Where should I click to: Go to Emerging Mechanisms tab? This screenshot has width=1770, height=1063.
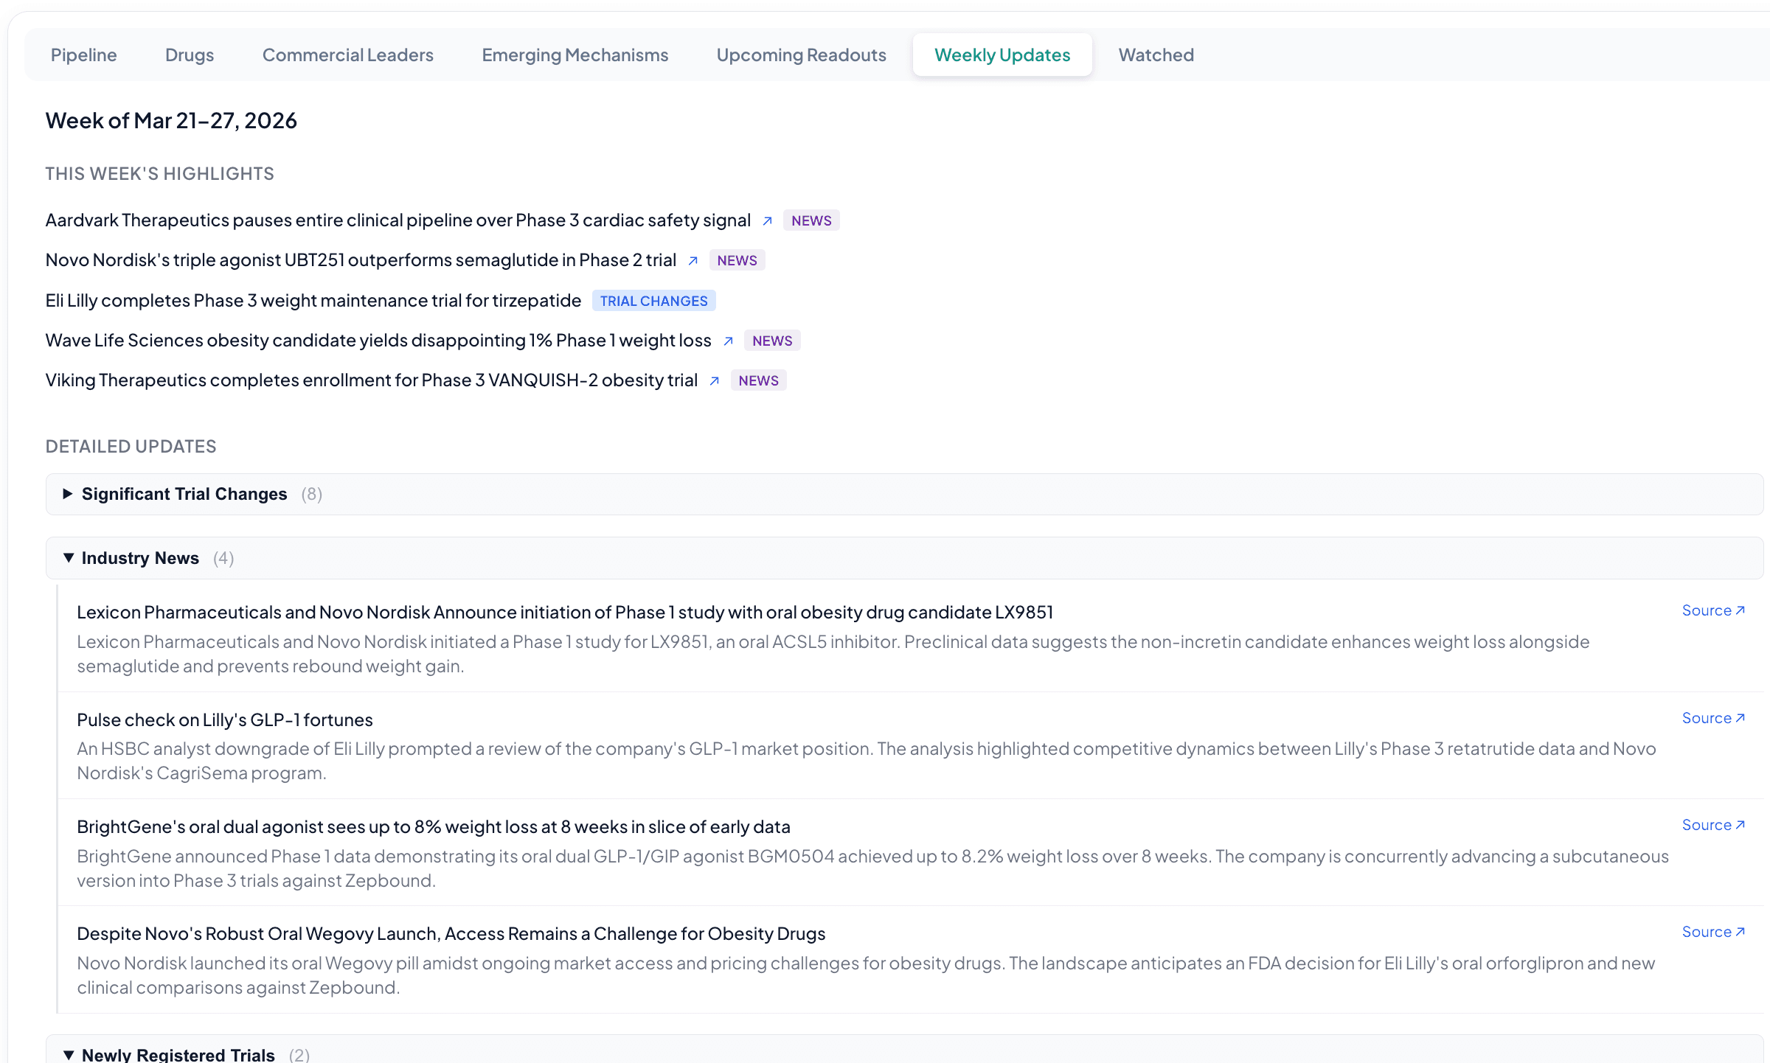click(x=575, y=55)
